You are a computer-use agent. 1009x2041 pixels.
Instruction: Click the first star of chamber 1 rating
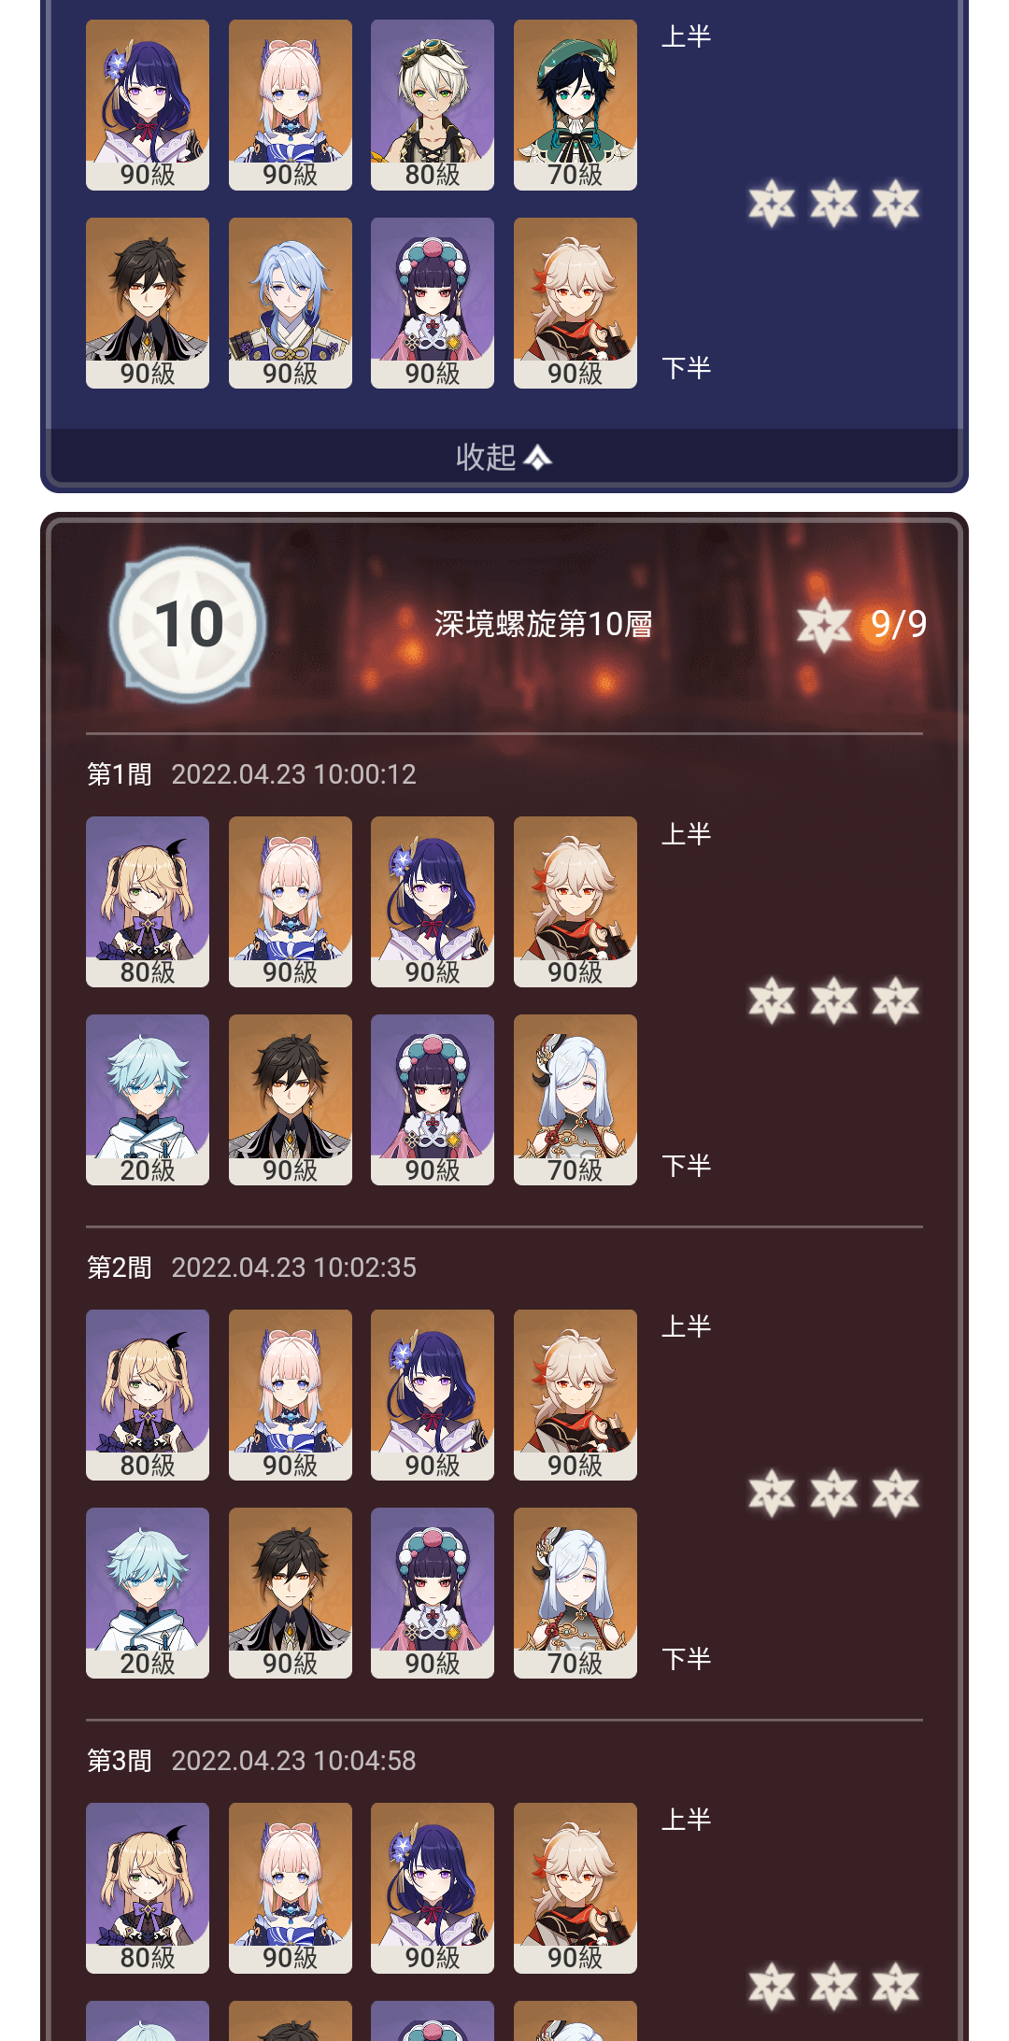pyautogui.click(x=772, y=1000)
